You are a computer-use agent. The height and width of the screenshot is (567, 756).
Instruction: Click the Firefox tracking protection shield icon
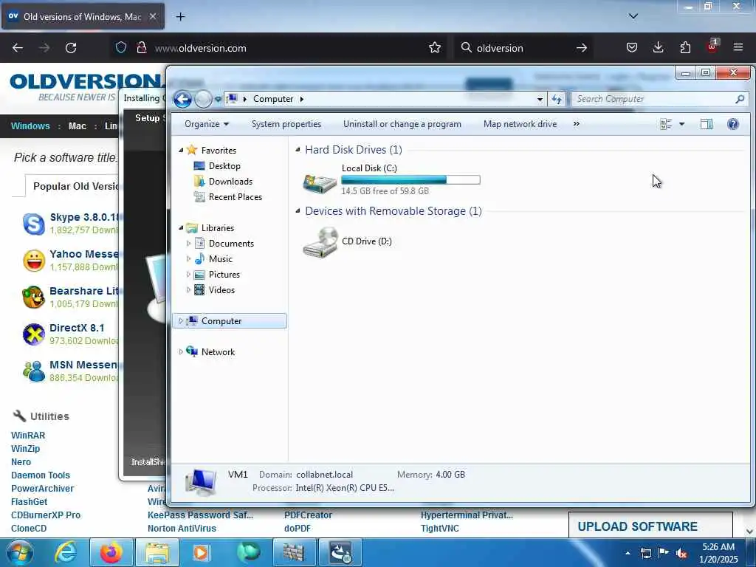121,47
